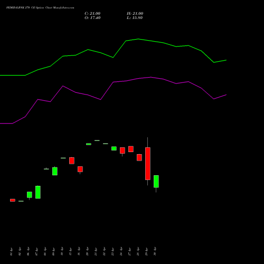This screenshot has height=264, width=264.
Task: Select the first red candle on 01 Apr
Action: pos(13,200)
